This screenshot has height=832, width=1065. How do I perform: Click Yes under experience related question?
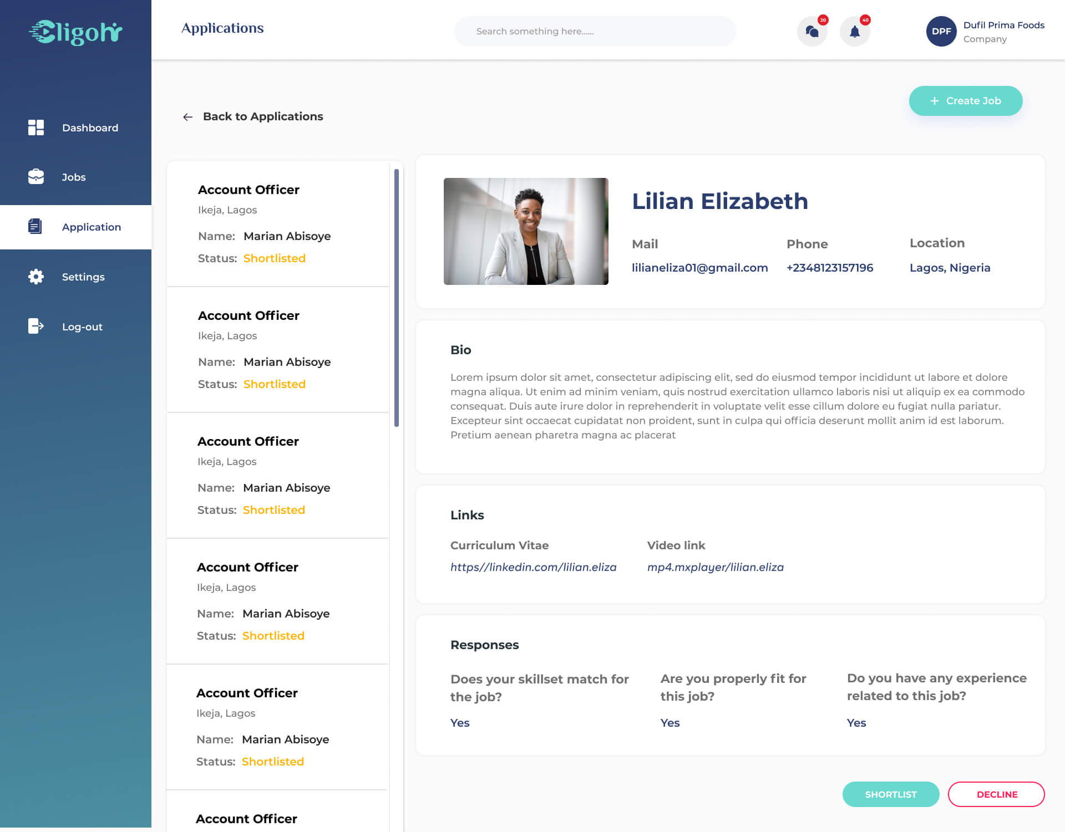click(x=856, y=723)
